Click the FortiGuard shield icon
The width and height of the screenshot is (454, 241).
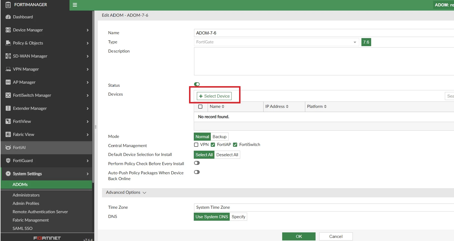click(8, 161)
